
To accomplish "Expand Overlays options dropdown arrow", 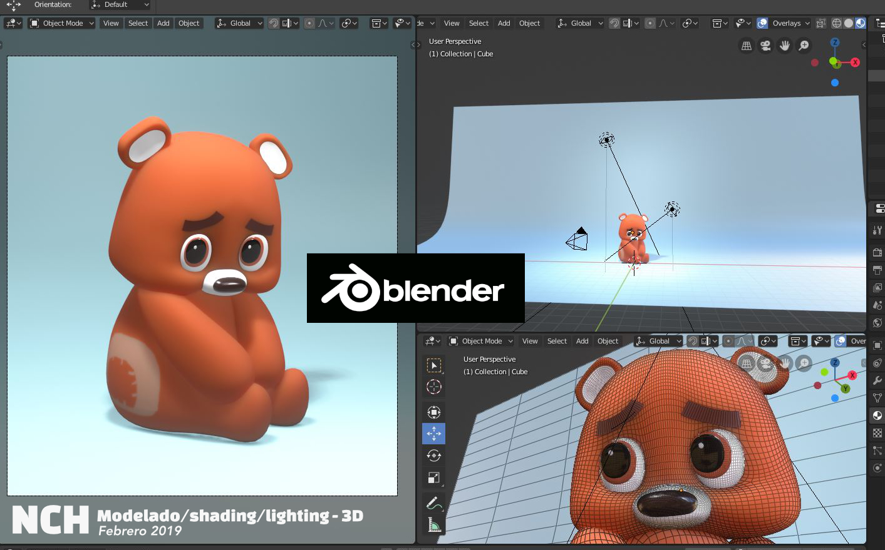I will pos(807,23).
